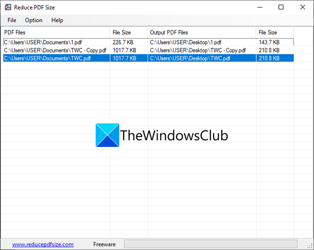Close the Reduce PDF Size window
The image size is (314, 250).
pos(302,7)
